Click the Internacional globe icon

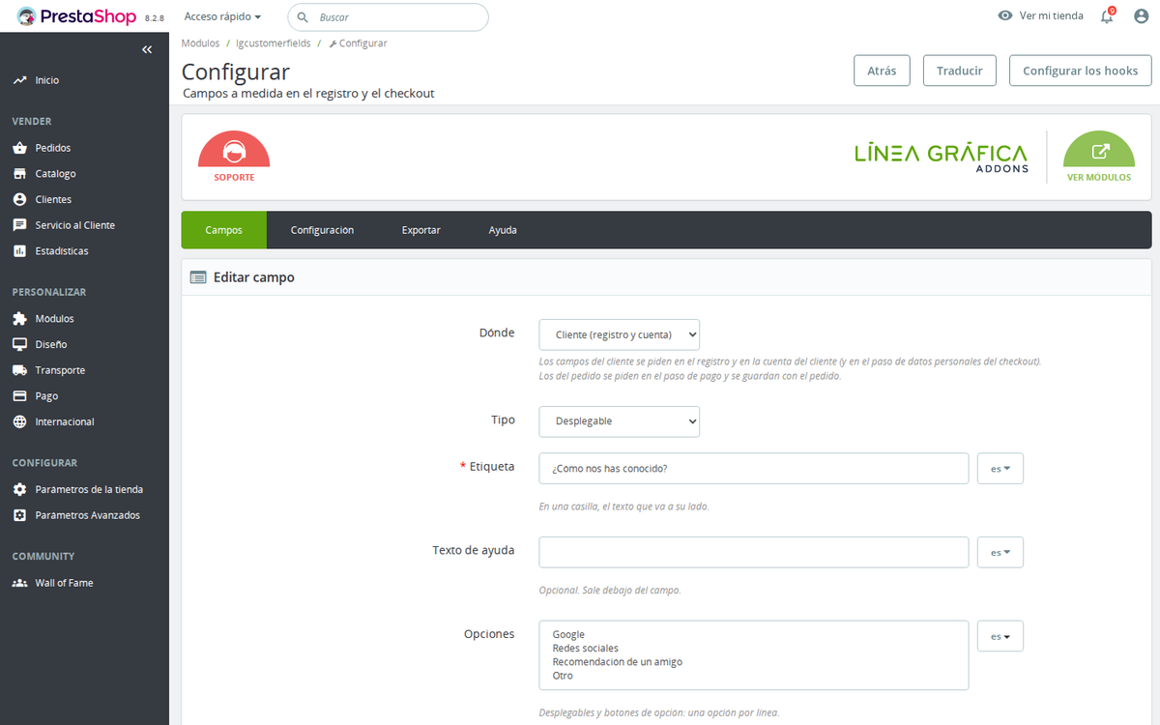(x=19, y=421)
